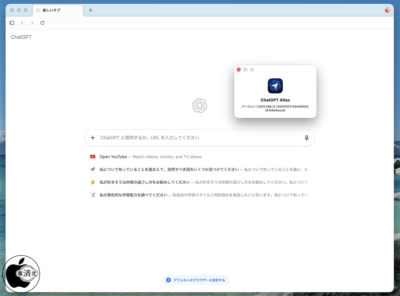Click the plus attachment icon in search box
This screenshot has height=296, width=400.
click(x=93, y=138)
